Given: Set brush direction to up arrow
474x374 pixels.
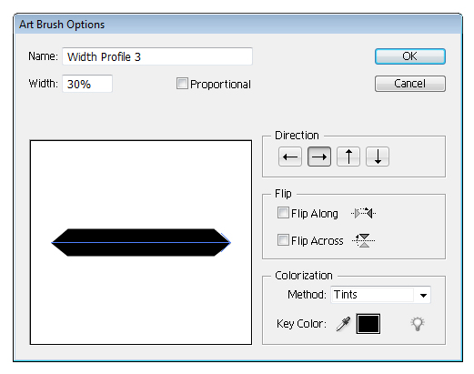Looking at the screenshot, I should pos(348,157).
